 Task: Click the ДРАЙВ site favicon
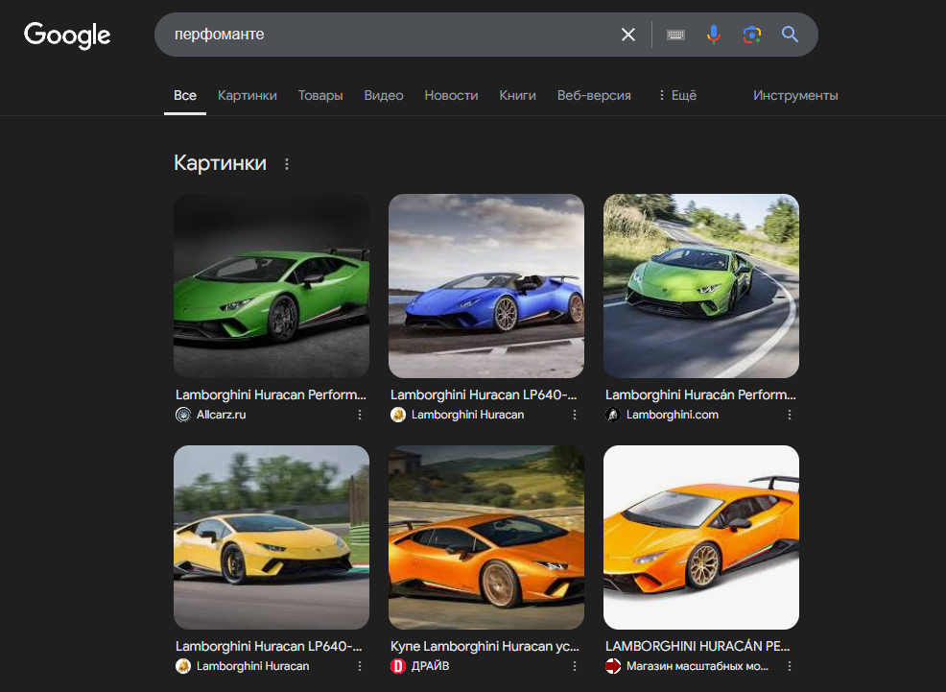point(398,666)
